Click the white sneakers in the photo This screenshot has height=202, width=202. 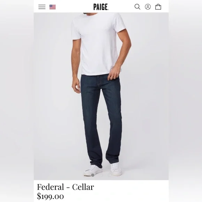pyautogui.click(x=103, y=169)
